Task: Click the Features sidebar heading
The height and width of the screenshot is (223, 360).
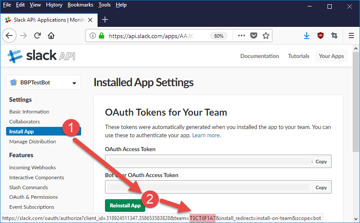Action: coord(21,155)
